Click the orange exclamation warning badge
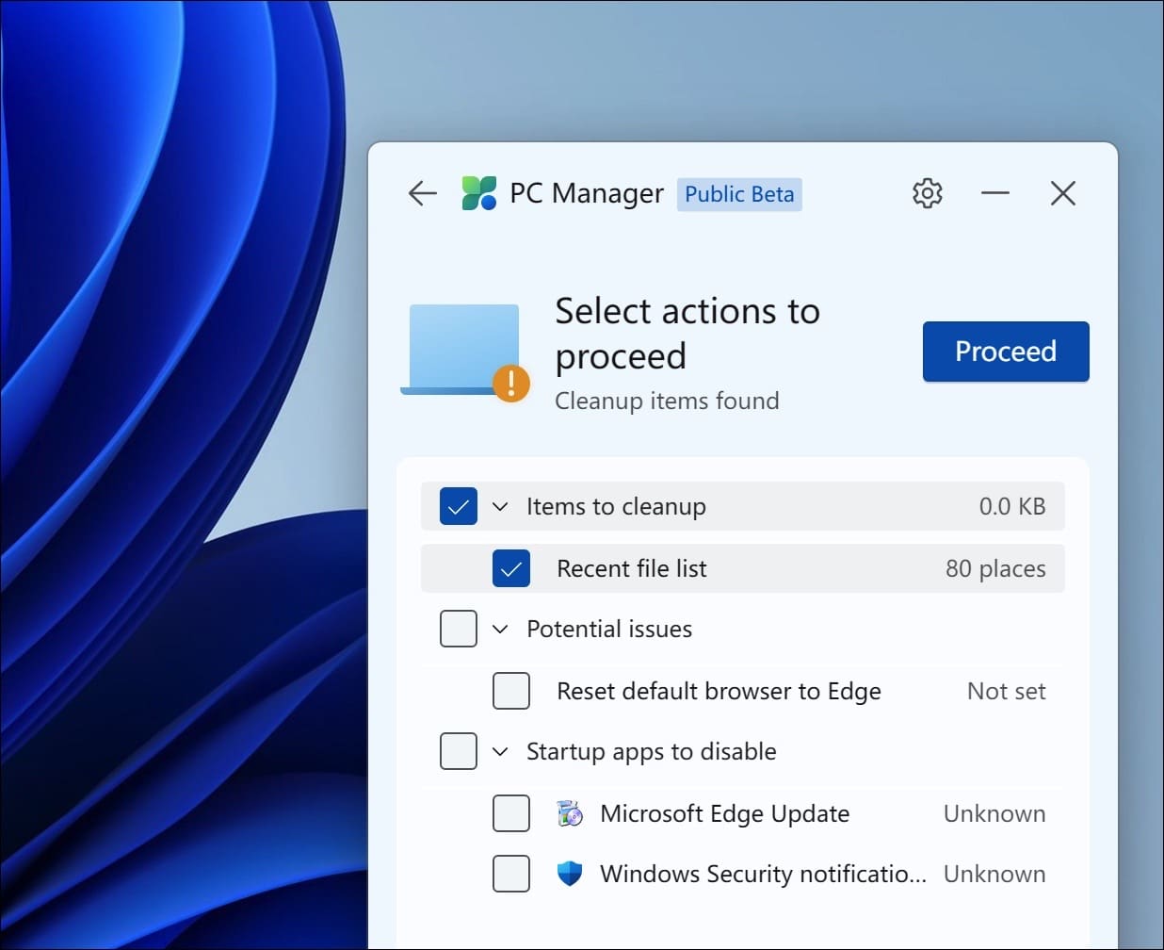 pos(510,383)
